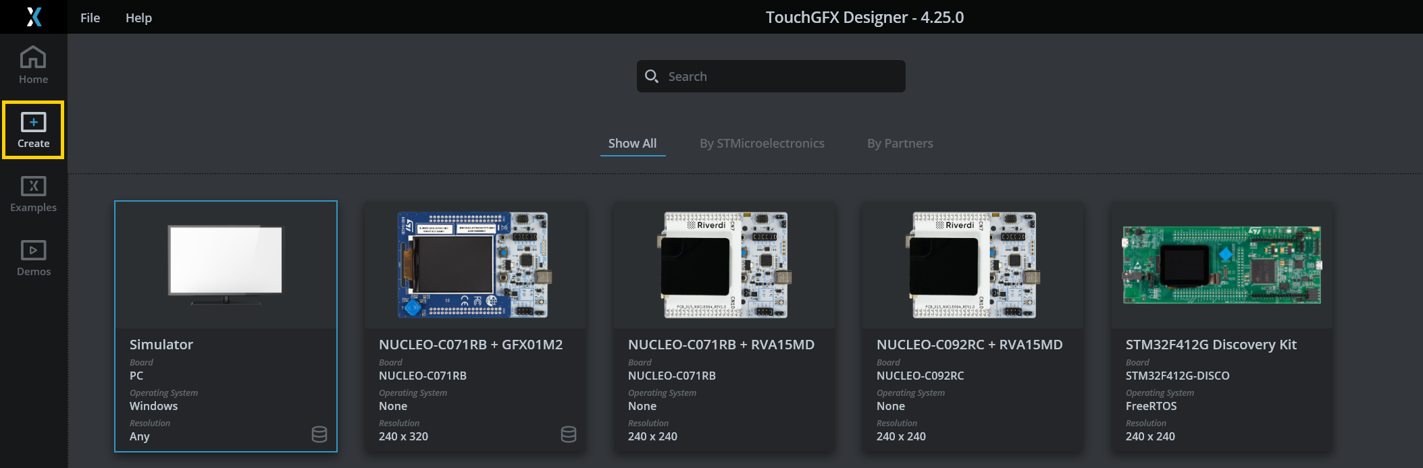This screenshot has width=1423, height=468.
Task: Filter boards By STMicroelectronics tab
Action: pos(762,144)
